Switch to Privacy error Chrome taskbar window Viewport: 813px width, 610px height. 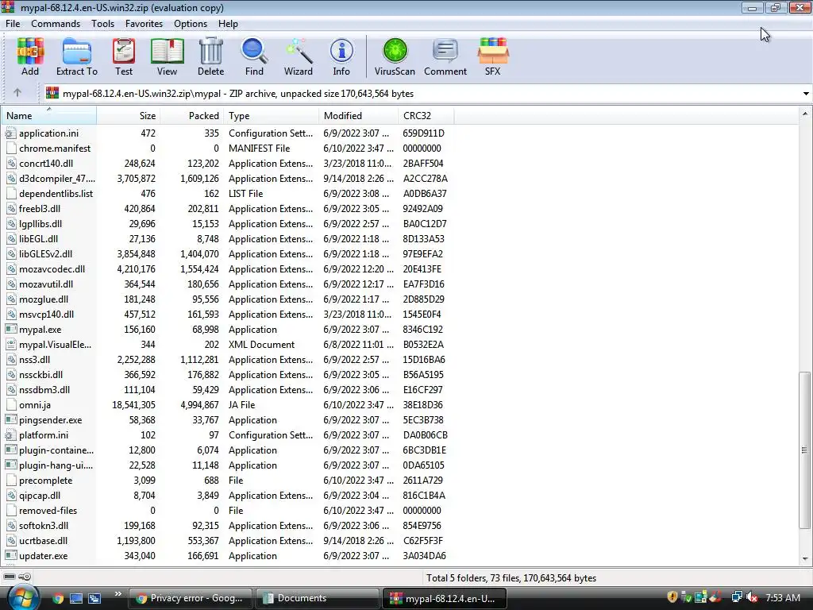pos(190,598)
